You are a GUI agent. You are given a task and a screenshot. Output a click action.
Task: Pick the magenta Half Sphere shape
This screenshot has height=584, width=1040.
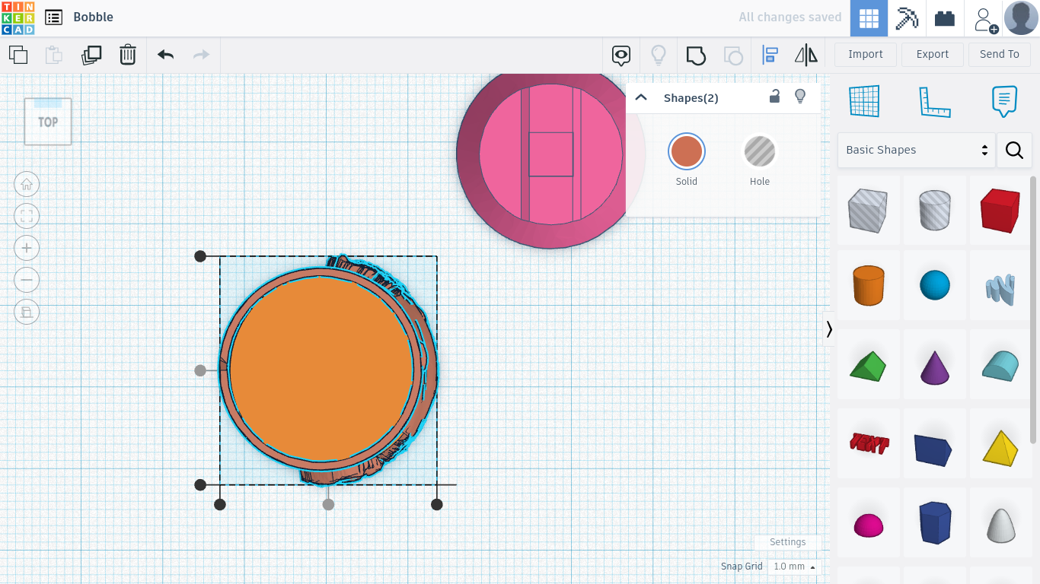[x=868, y=525]
